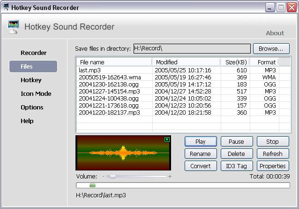This screenshot has width=299, height=209.
Task: Click modified date 2004/12/23 10:20:56
Action: click(x=183, y=106)
